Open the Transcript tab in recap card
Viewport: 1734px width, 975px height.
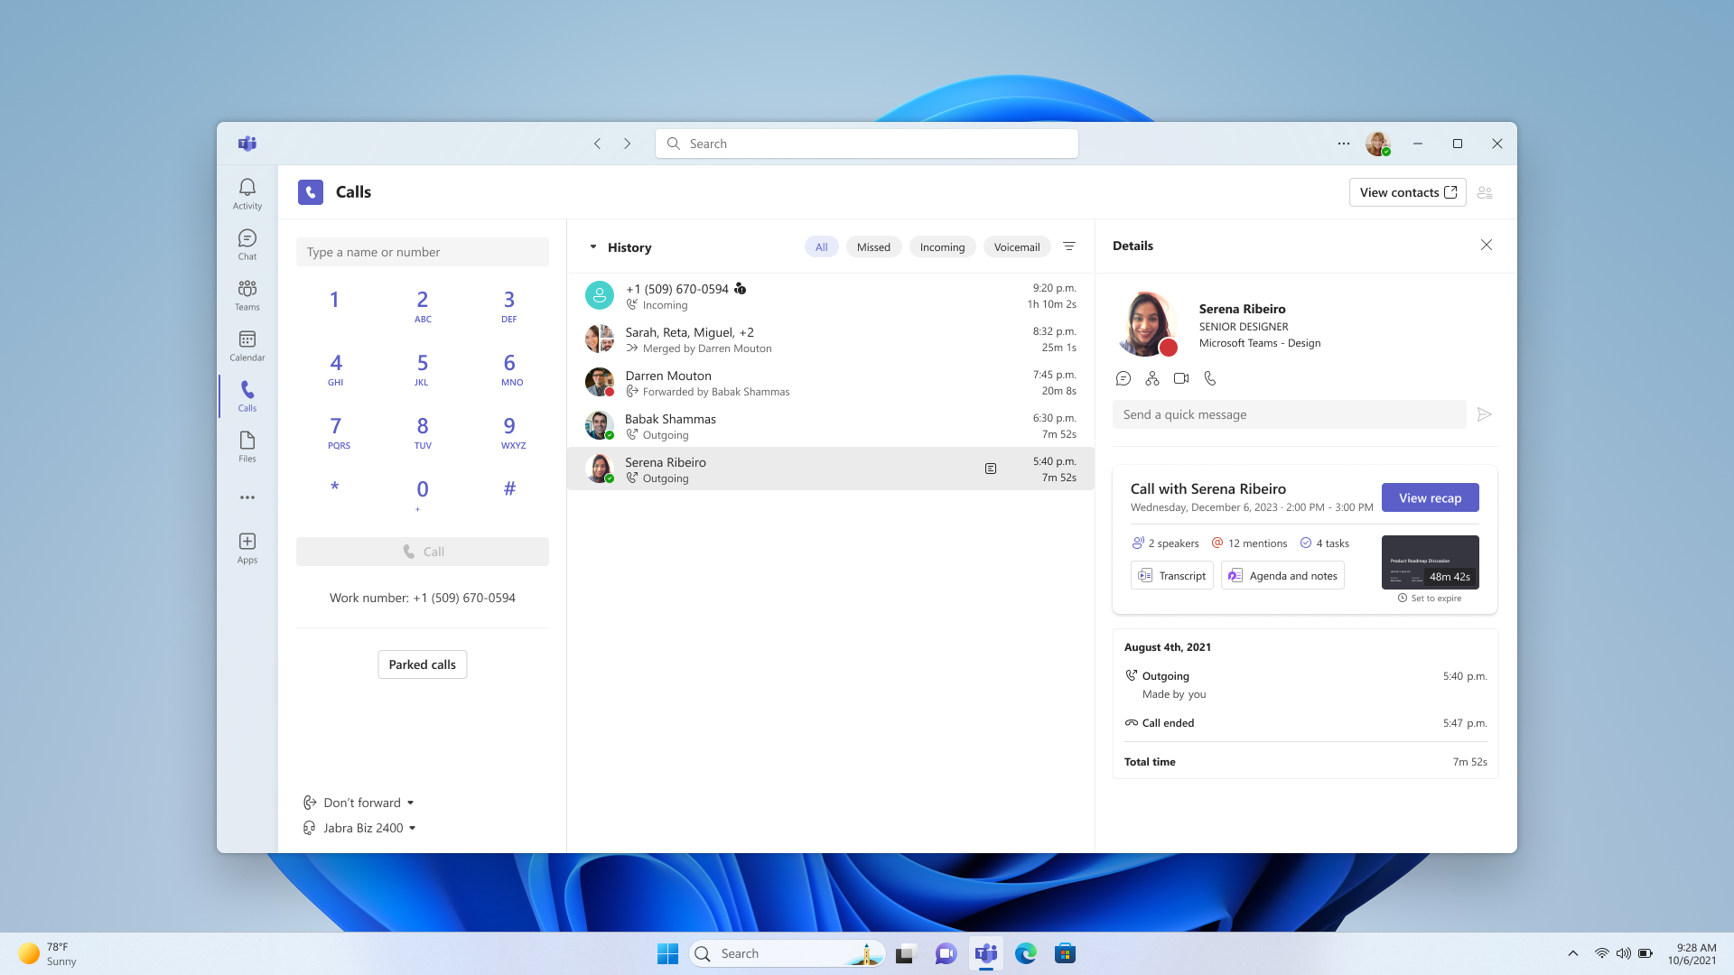point(1171,575)
